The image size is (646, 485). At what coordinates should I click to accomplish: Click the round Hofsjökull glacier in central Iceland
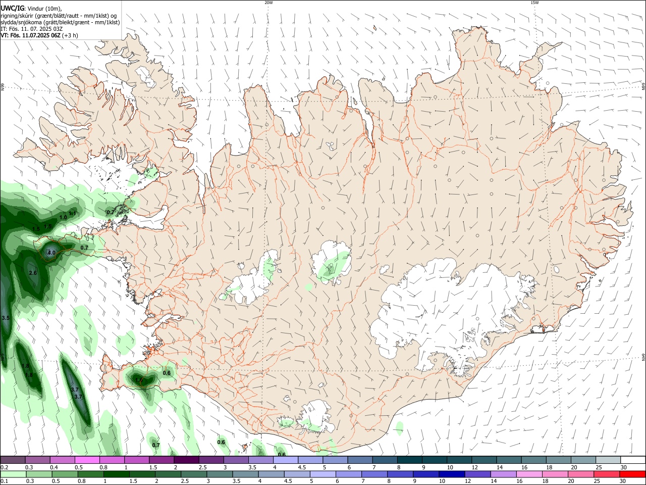point(331,263)
